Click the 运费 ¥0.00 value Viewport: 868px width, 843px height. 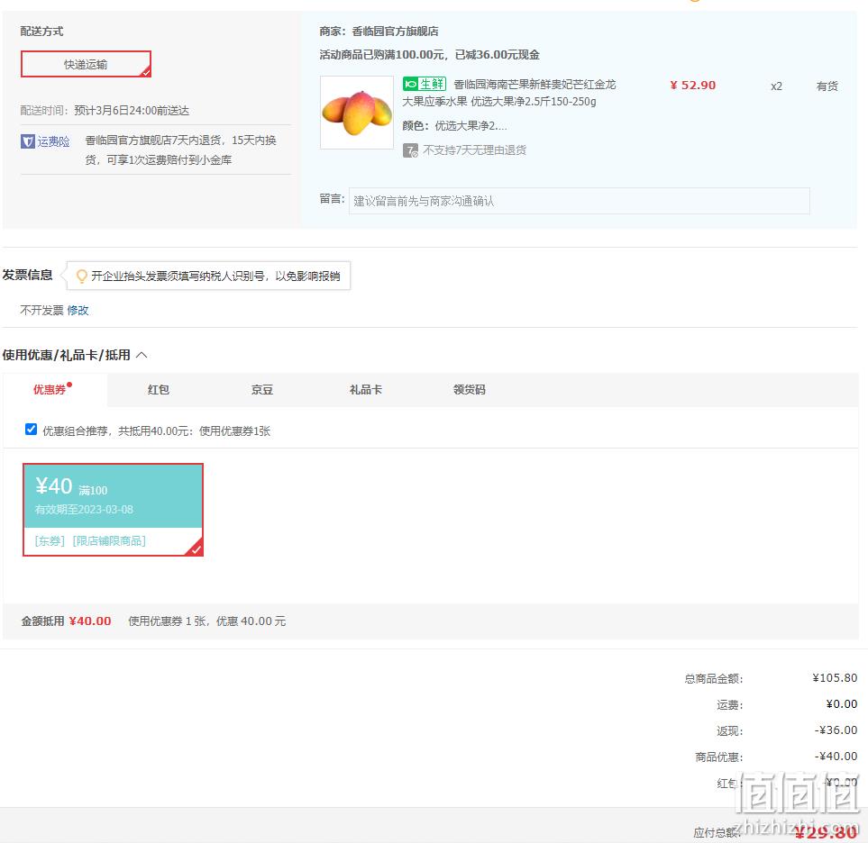coord(842,703)
